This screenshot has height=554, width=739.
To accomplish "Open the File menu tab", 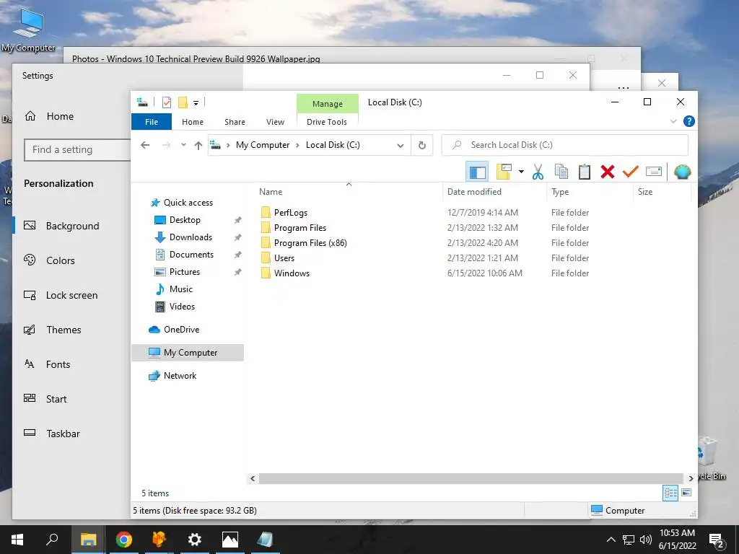I will point(152,121).
